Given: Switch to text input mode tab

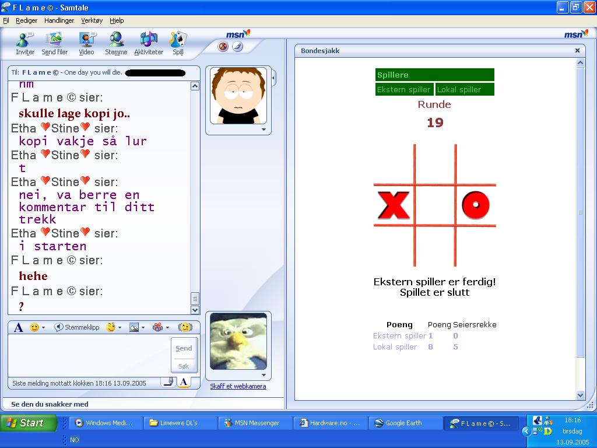Looking at the screenshot, I should (x=184, y=381).
